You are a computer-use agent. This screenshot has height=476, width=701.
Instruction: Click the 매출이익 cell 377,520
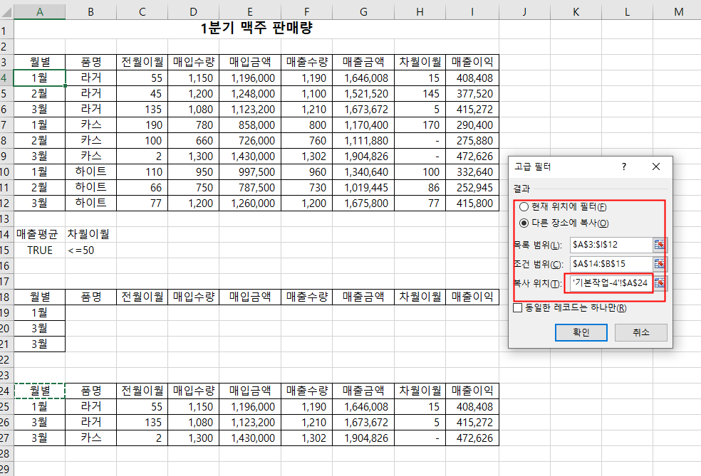click(472, 94)
